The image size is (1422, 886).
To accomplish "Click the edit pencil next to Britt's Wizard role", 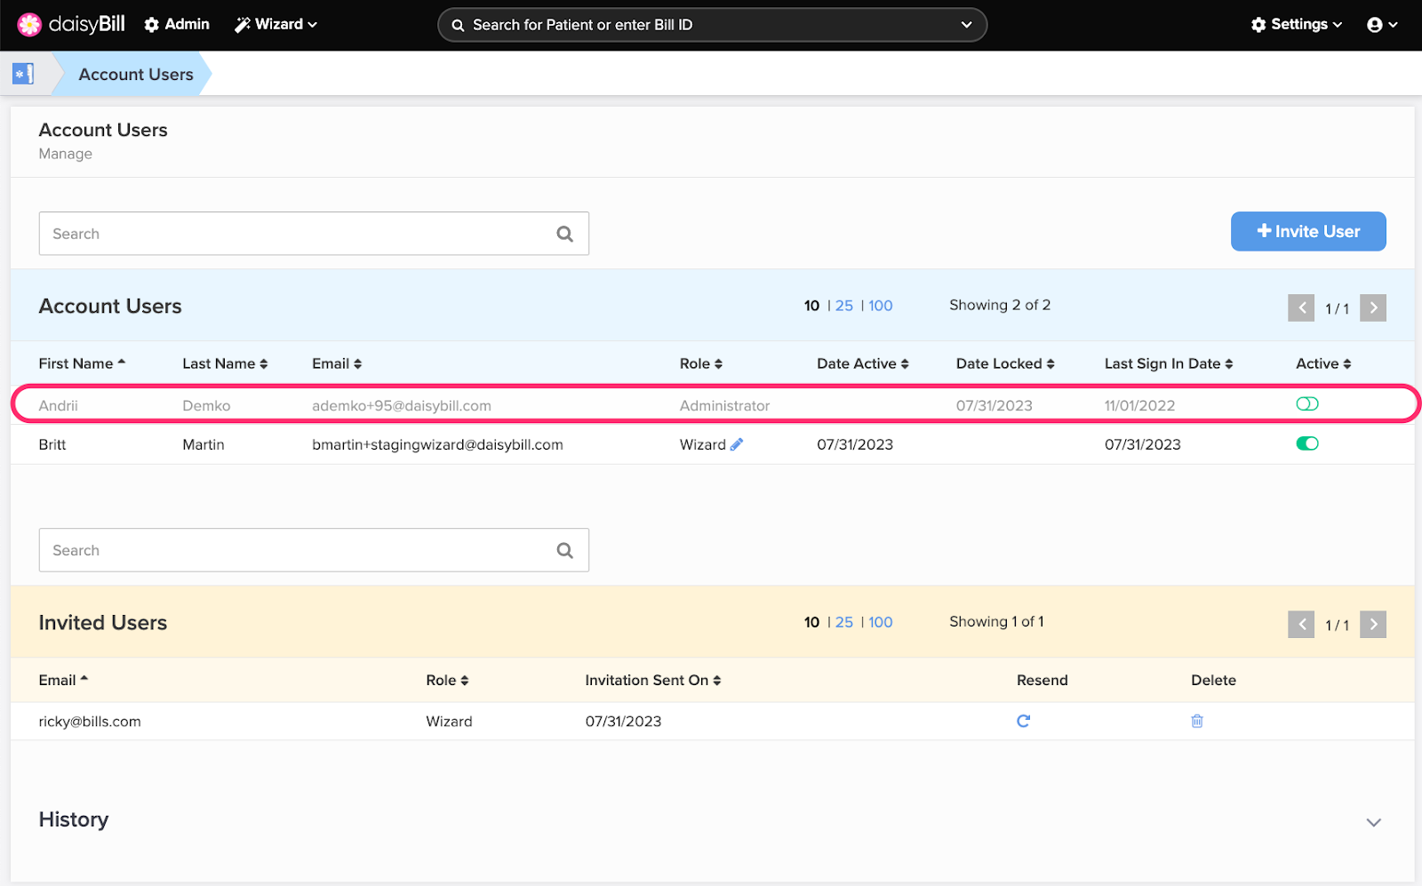I will point(738,444).
